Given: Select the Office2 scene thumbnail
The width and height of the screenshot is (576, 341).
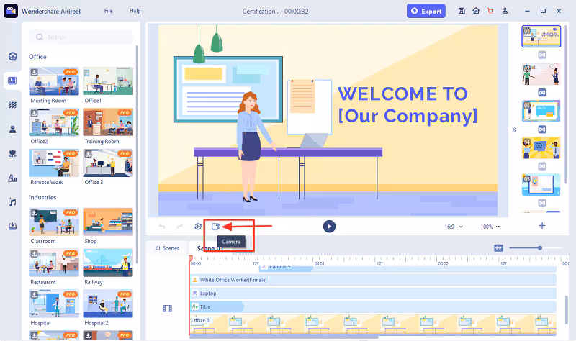Looking at the screenshot, I should pyautogui.click(x=54, y=122).
